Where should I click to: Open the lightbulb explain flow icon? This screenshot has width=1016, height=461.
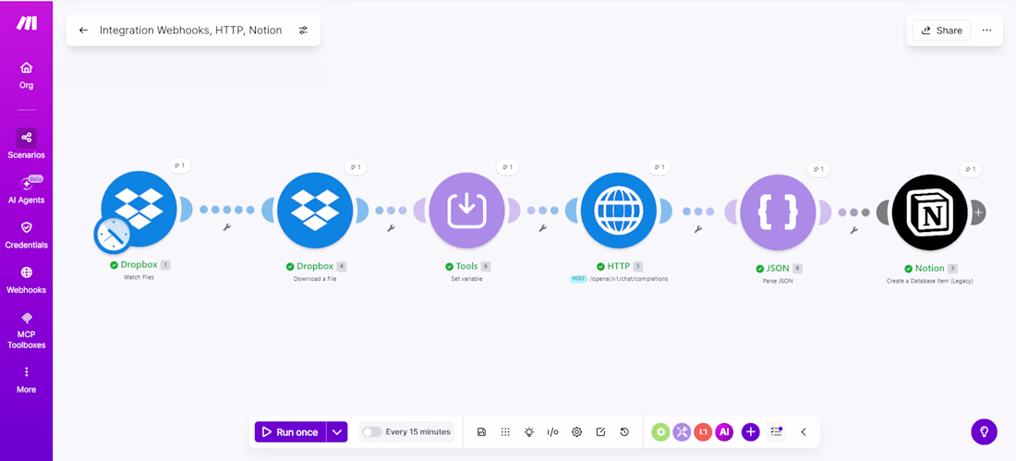[x=529, y=431]
